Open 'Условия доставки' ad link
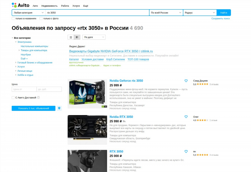Screen dimensions: 251x172 92,59
